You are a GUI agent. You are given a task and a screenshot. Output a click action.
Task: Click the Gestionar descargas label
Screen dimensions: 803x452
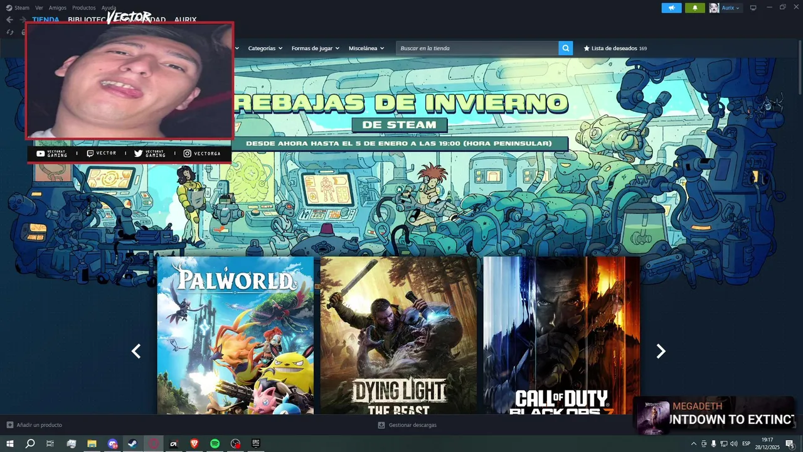pyautogui.click(x=412, y=425)
